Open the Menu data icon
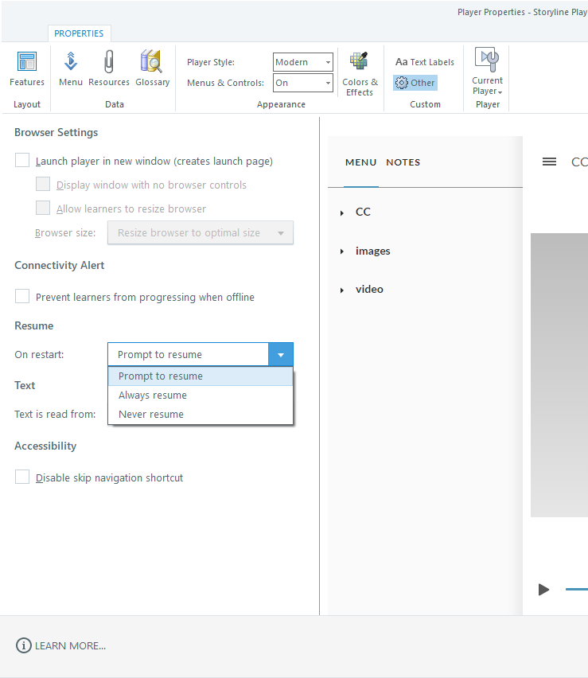The width and height of the screenshot is (588, 678). click(x=71, y=68)
